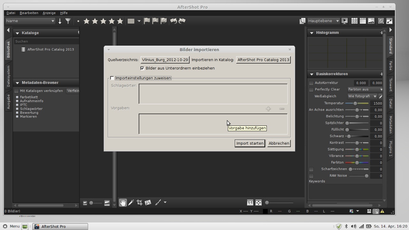Image resolution: width=409 pixels, height=230 pixels.
Task: Flag image as pick
Action: tap(147, 21)
